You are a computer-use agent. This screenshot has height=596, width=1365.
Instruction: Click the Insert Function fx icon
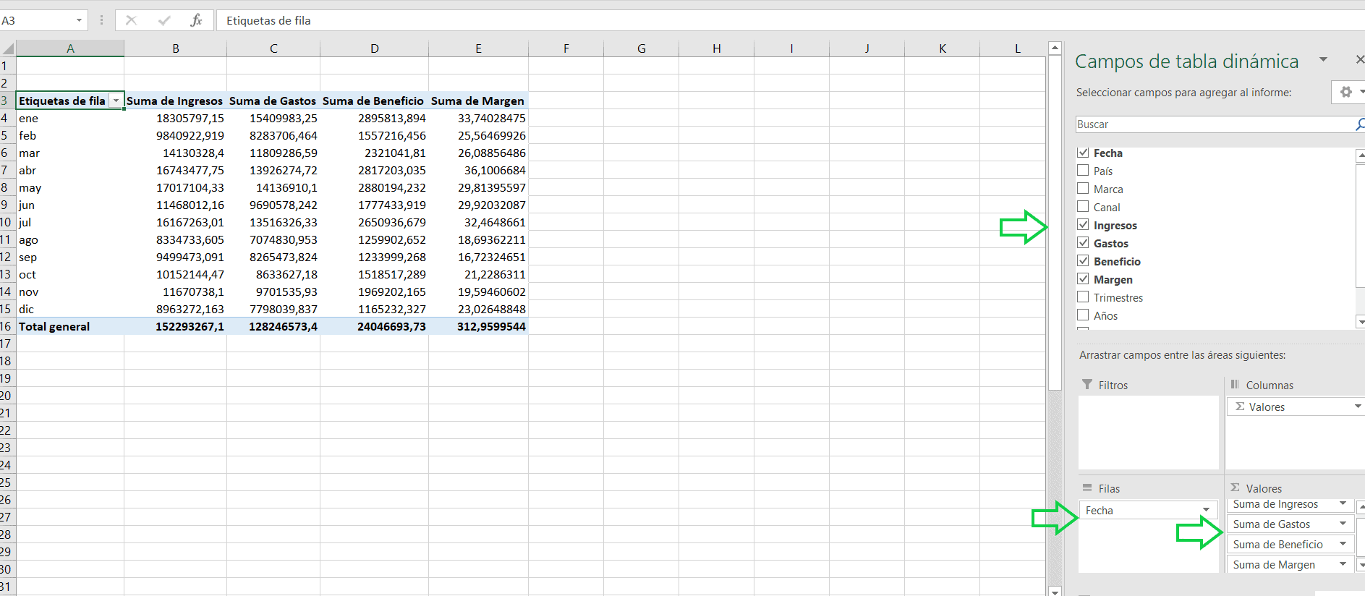coord(196,20)
